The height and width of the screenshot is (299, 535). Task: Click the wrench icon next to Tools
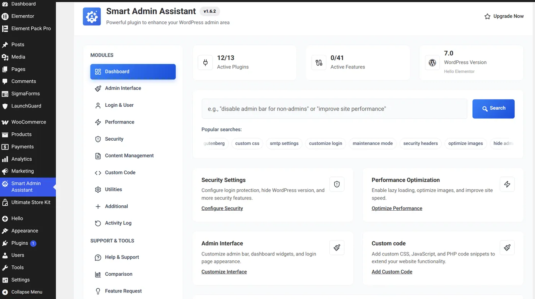click(5, 268)
